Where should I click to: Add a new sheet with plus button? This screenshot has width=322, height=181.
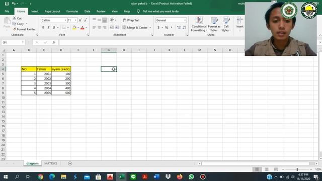pos(70,163)
